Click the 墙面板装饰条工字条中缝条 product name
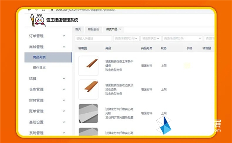The image size is (232, 143). [x=119, y=64]
